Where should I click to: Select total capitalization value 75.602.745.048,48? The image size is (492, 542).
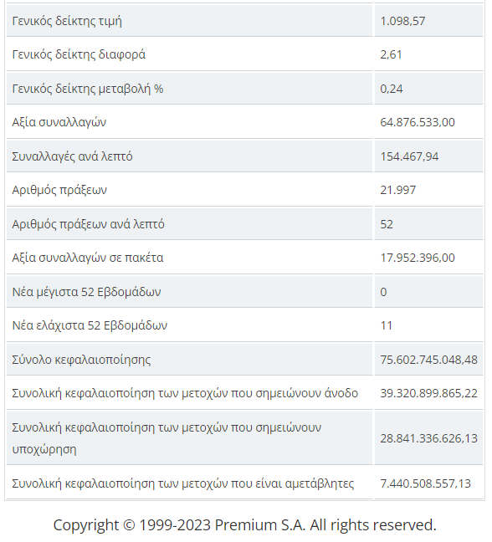428,360
